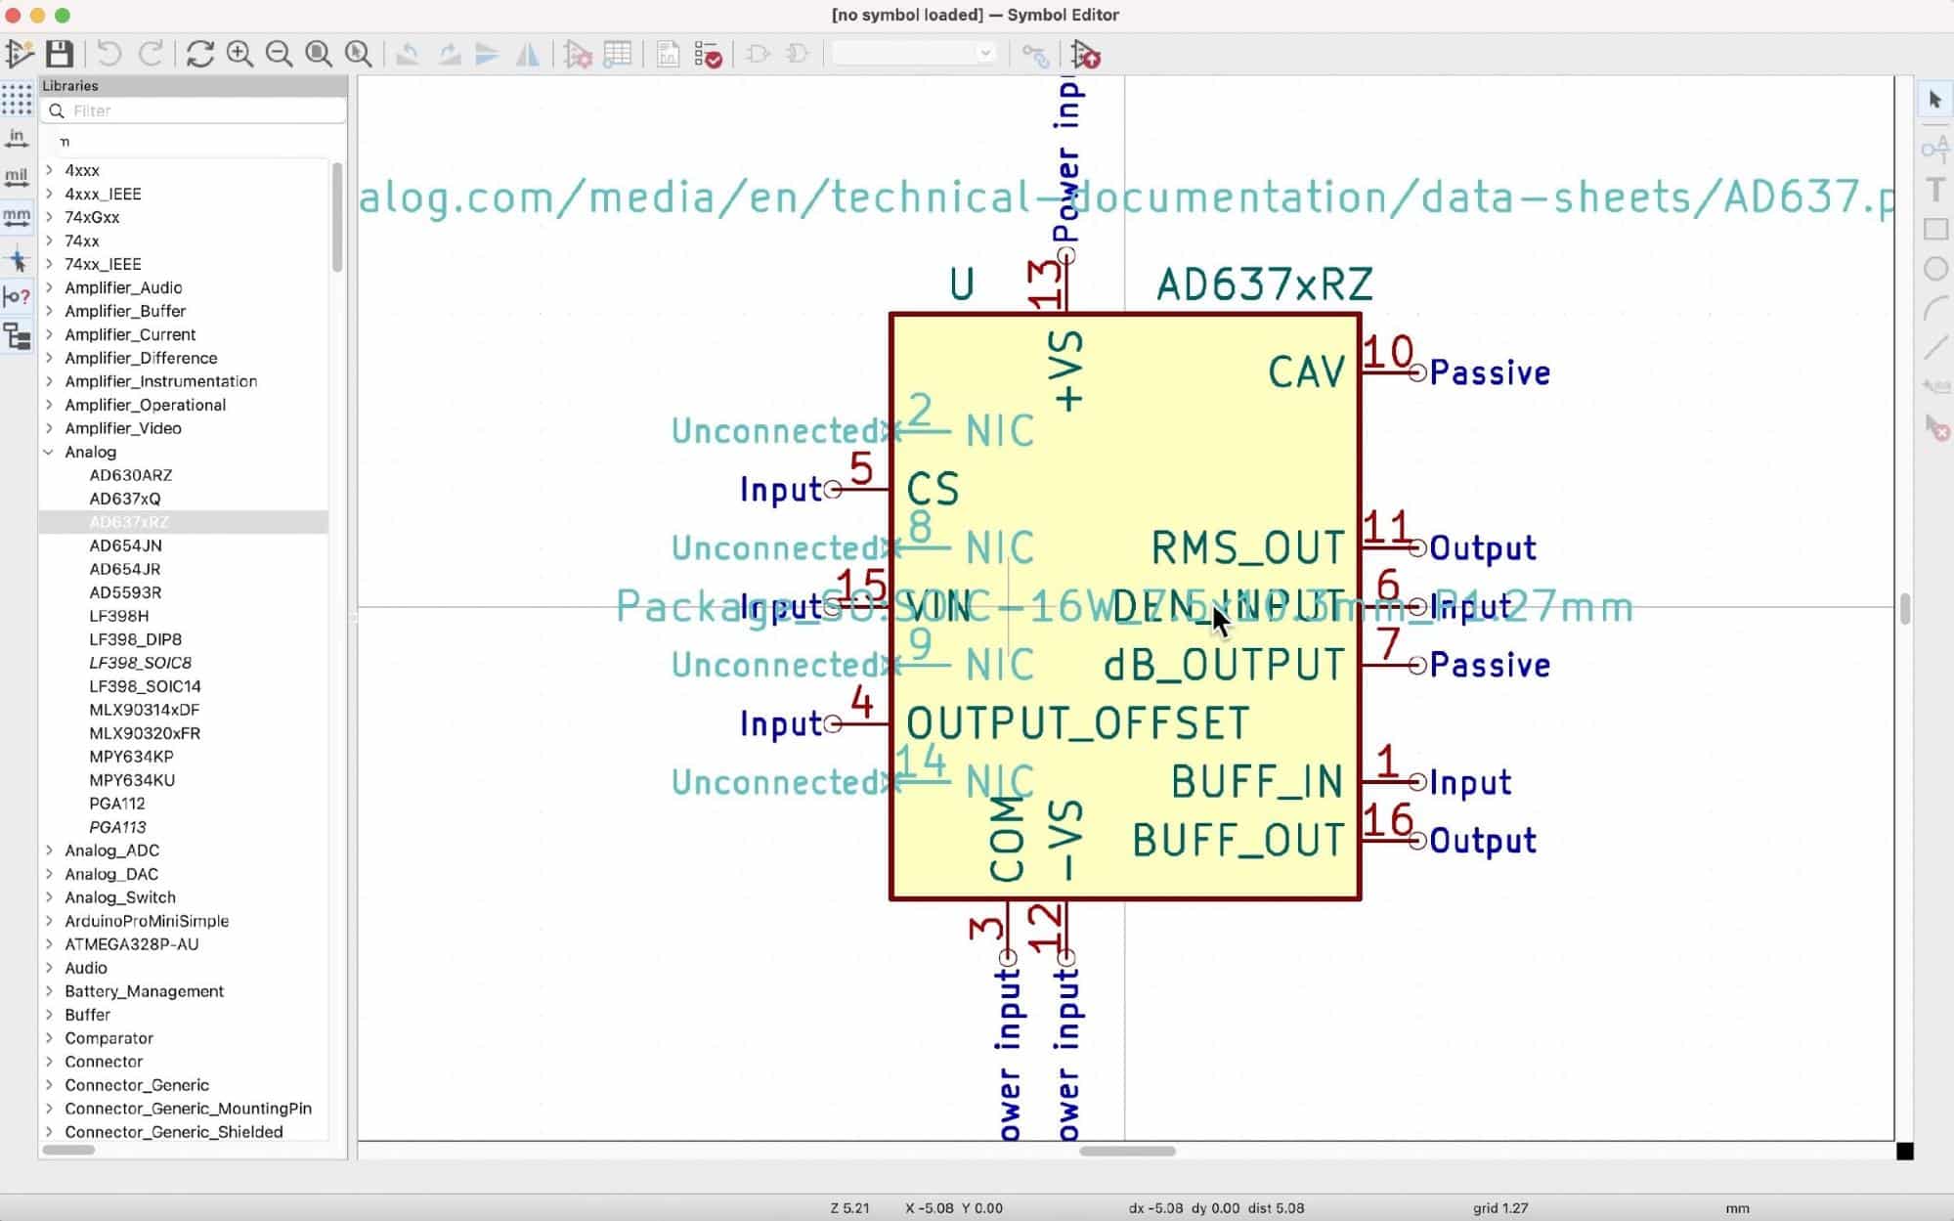Select the LF398_SOIC8 symbol

pyautogui.click(x=140, y=663)
